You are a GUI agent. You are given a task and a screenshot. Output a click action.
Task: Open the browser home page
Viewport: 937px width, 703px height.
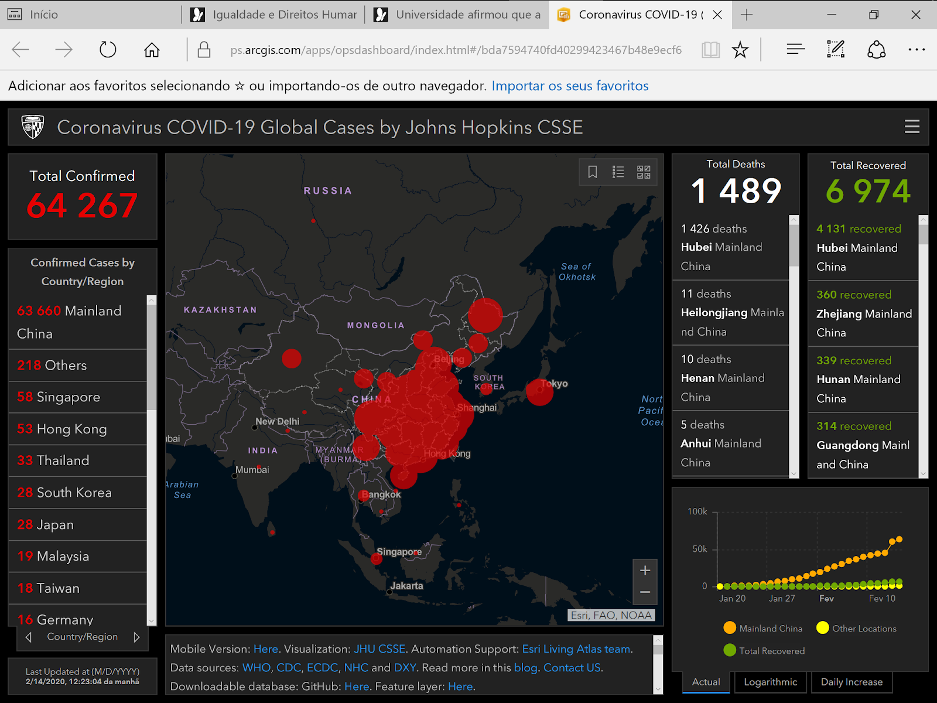(x=152, y=50)
